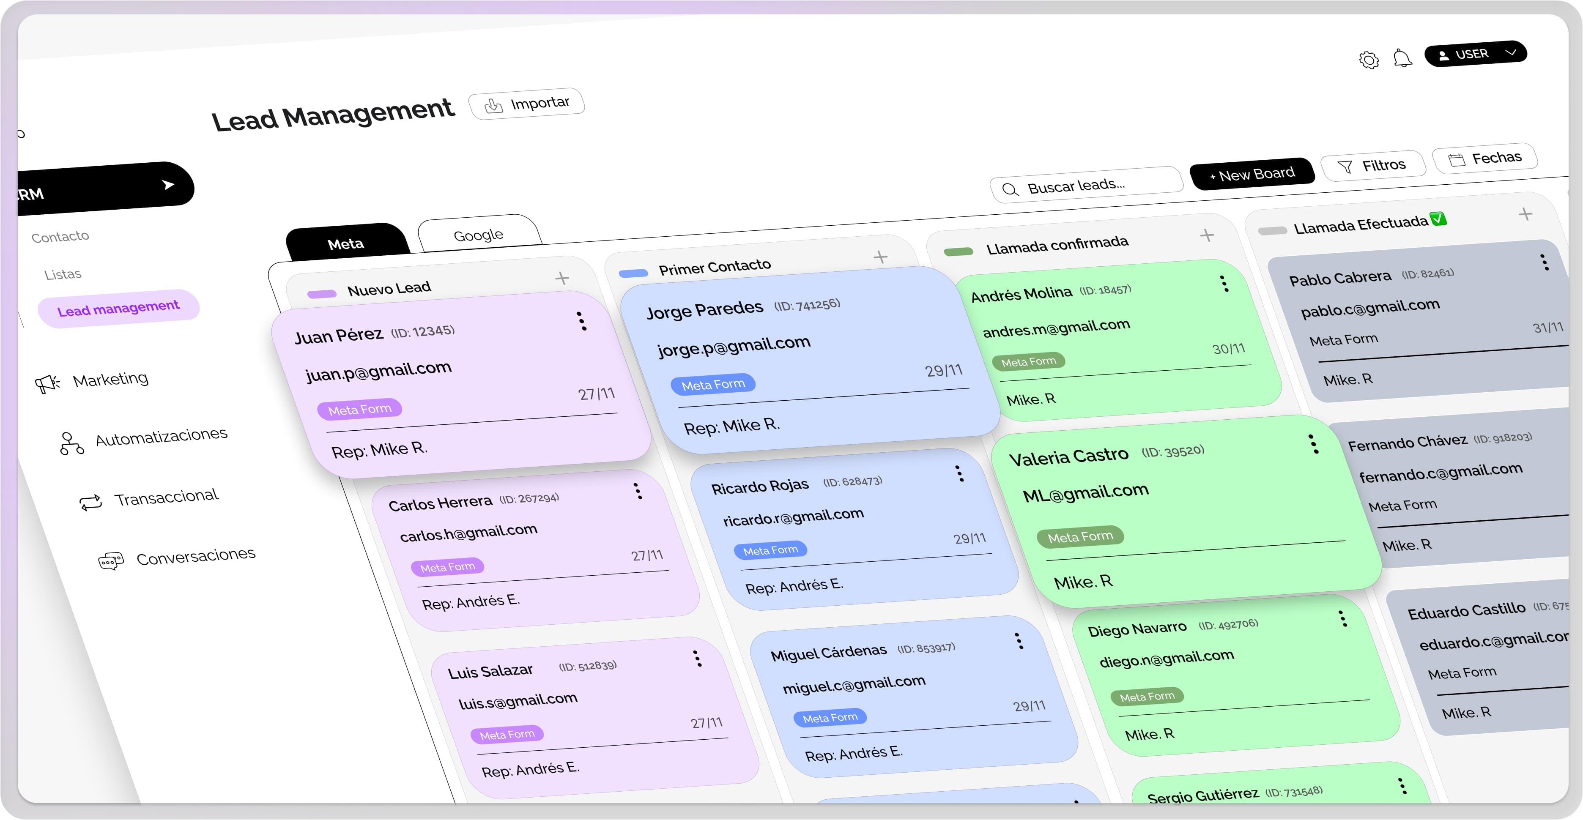Screen dimensions: 1583x820
Task: Click the Meta Form tag on Jorge Paredes card
Action: click(713, 385)
